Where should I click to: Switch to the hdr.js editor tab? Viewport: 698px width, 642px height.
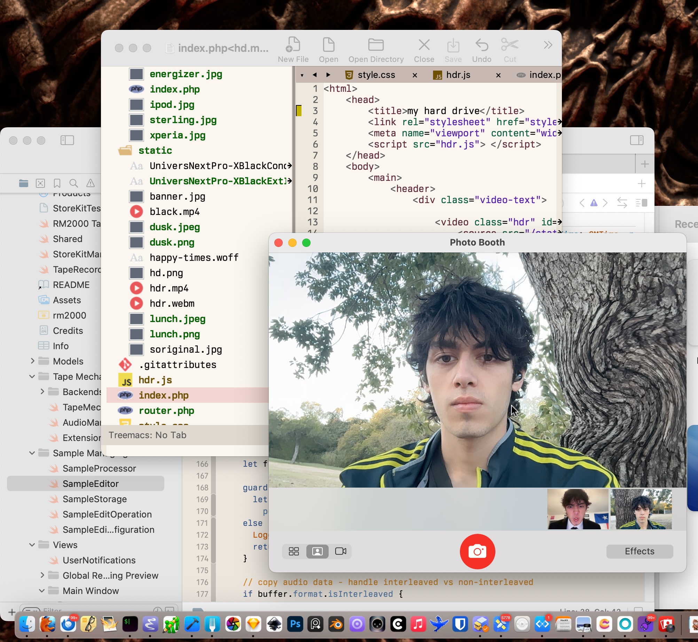tap(458, 75)
